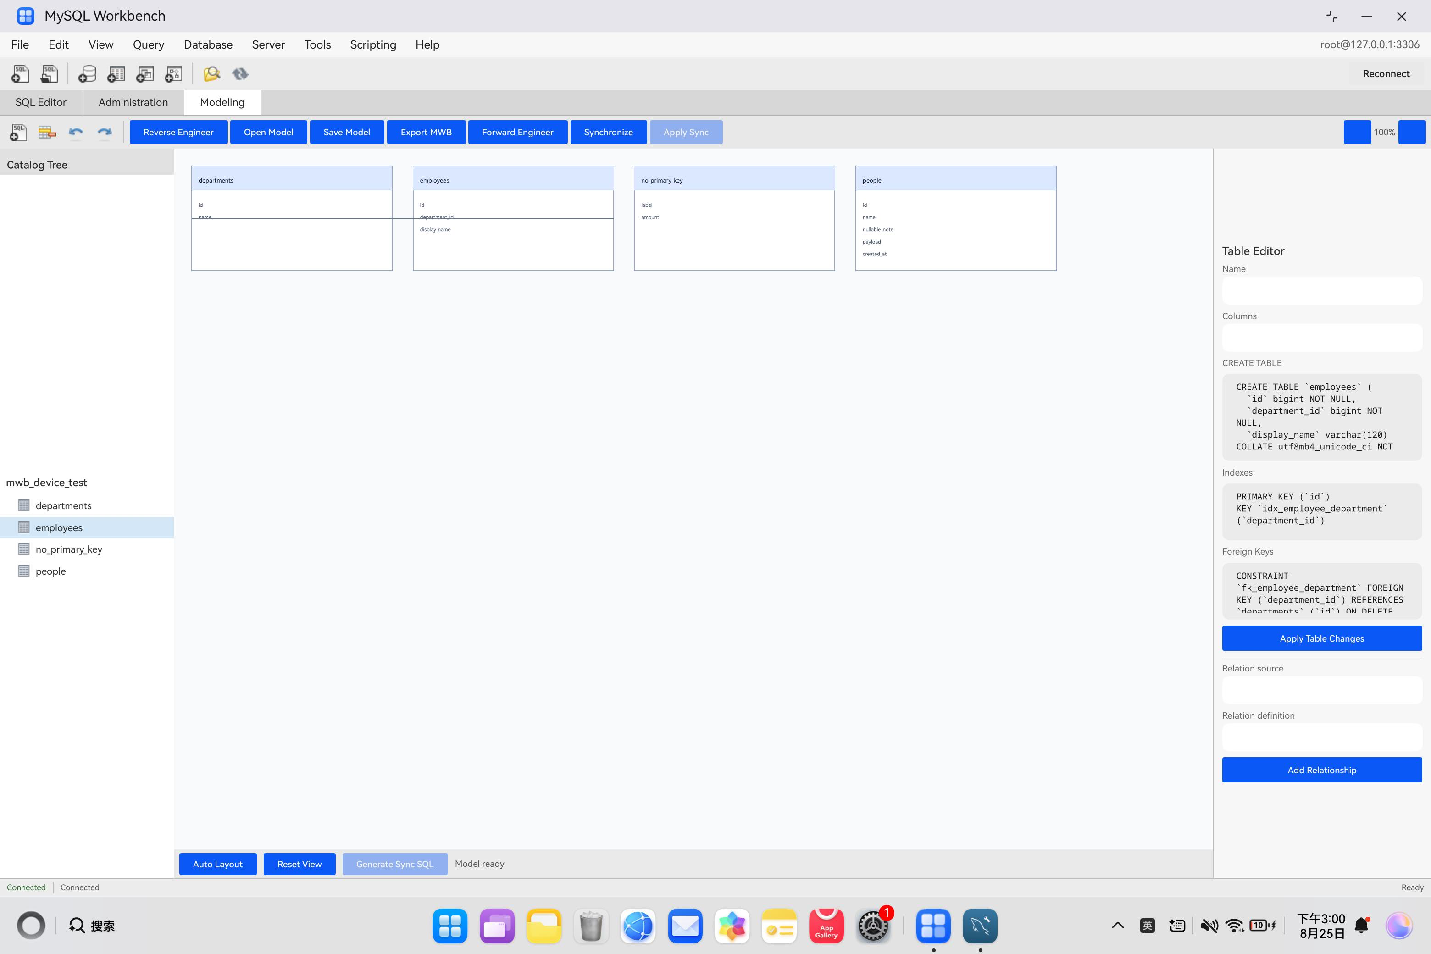Click the Export MWB button
The image size is (1431, 954).
pyautogui.click(x=426, y=132)
